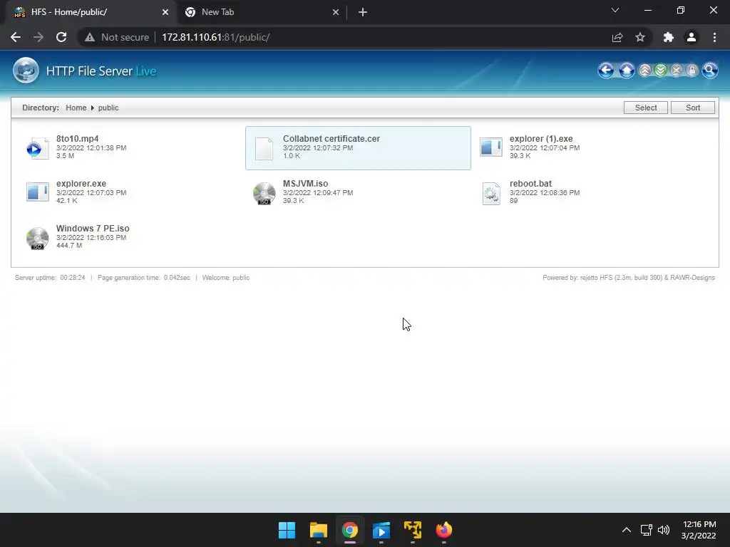Viewport: 730px width, 547px height.
Task: Click the rejetto HFS powered-by text
Action: click(629, 278)
